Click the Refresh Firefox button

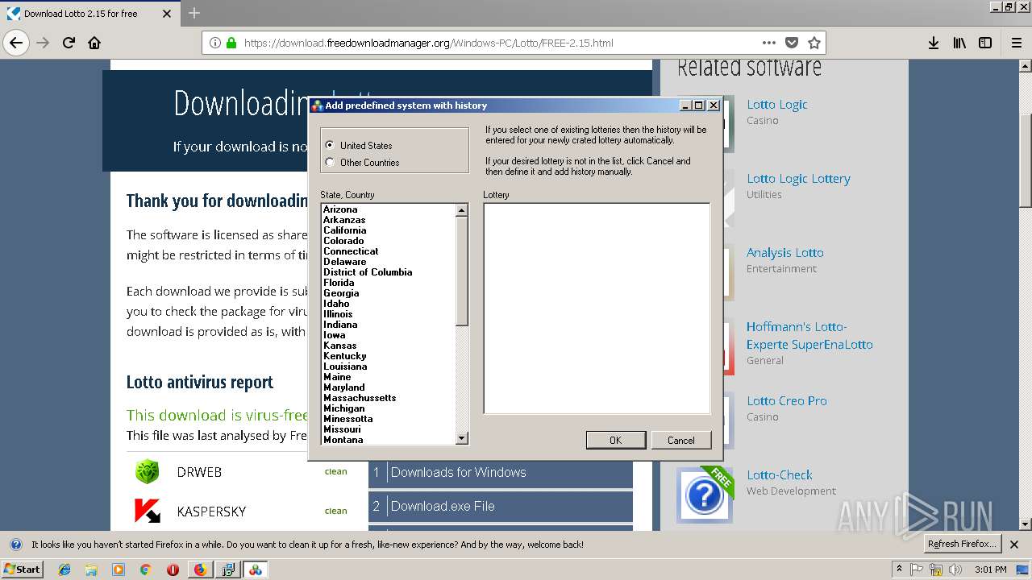(x=963, y=544)
